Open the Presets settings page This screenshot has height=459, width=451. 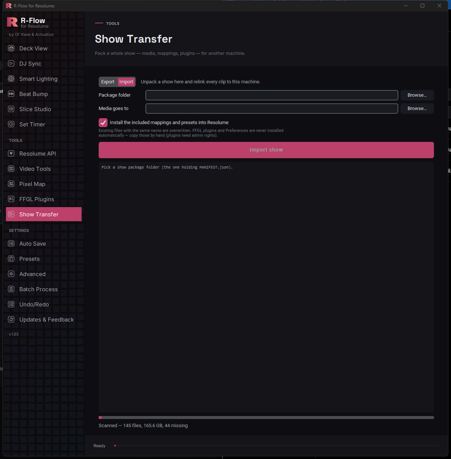click(x=44, y=259)
